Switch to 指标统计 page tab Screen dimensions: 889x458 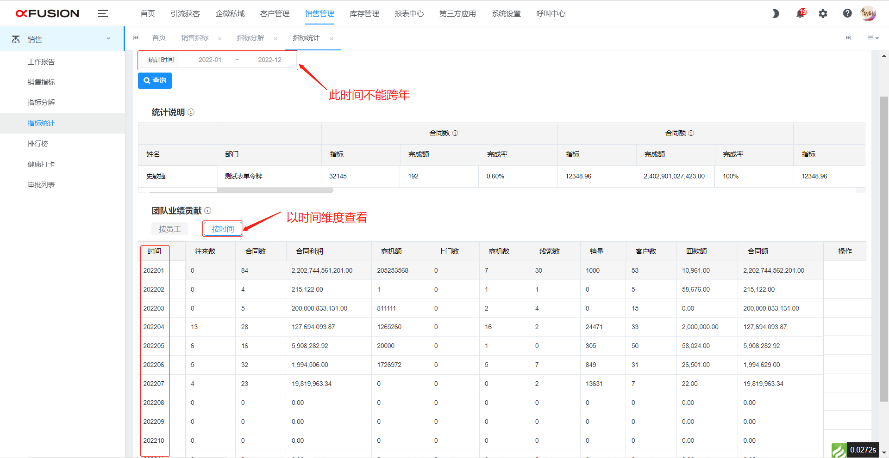pyautogui.click(x=306, y=38)
